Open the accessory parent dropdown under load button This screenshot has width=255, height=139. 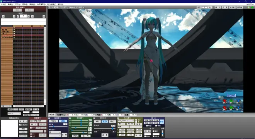(x=123, y=127)
